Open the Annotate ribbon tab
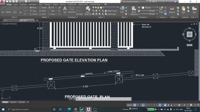Viewport: 200px width, 112px height. click(x=23, y=4)
